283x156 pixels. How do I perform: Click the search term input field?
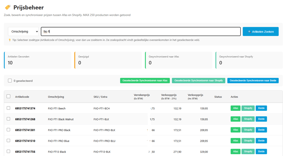pyautogui.click(x=140, y=32)
